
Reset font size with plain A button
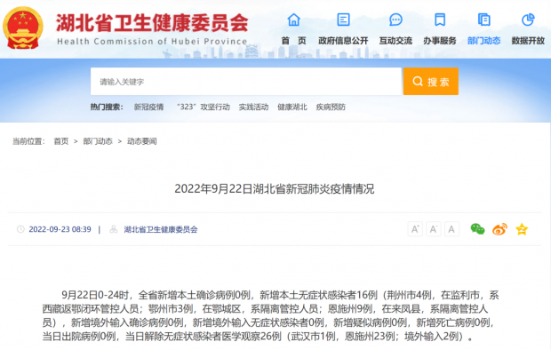point(451,229)
